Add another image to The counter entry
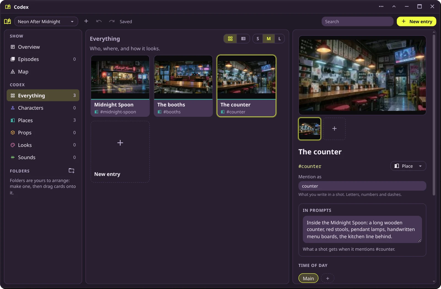This screenshot has height=289, width=441. [334, 129]
